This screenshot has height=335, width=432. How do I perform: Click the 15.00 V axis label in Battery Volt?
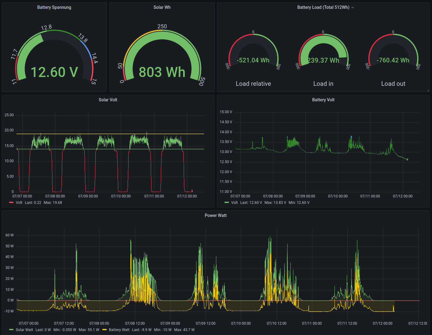(226, 112)
